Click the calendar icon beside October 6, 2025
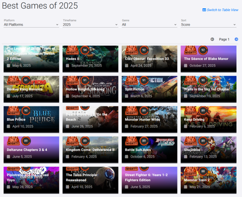This screenshot has height=197, width=242. (127, 157)
